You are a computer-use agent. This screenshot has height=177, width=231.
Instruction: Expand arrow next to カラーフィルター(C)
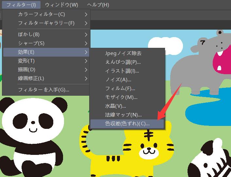86,14
